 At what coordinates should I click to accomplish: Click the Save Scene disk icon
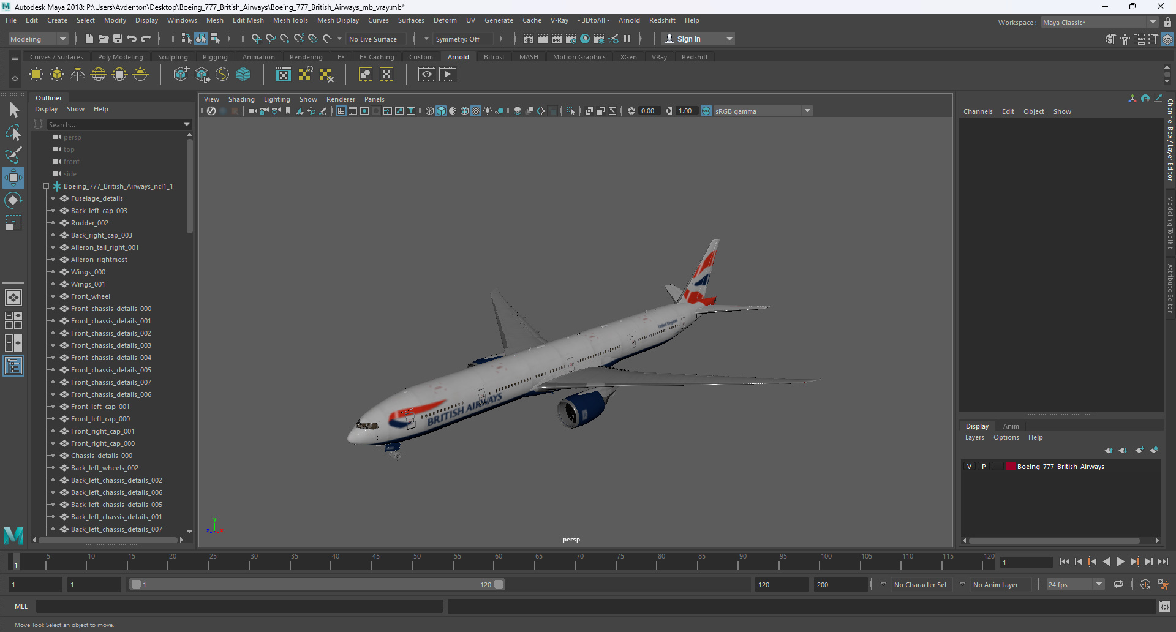tap(118, 39)
